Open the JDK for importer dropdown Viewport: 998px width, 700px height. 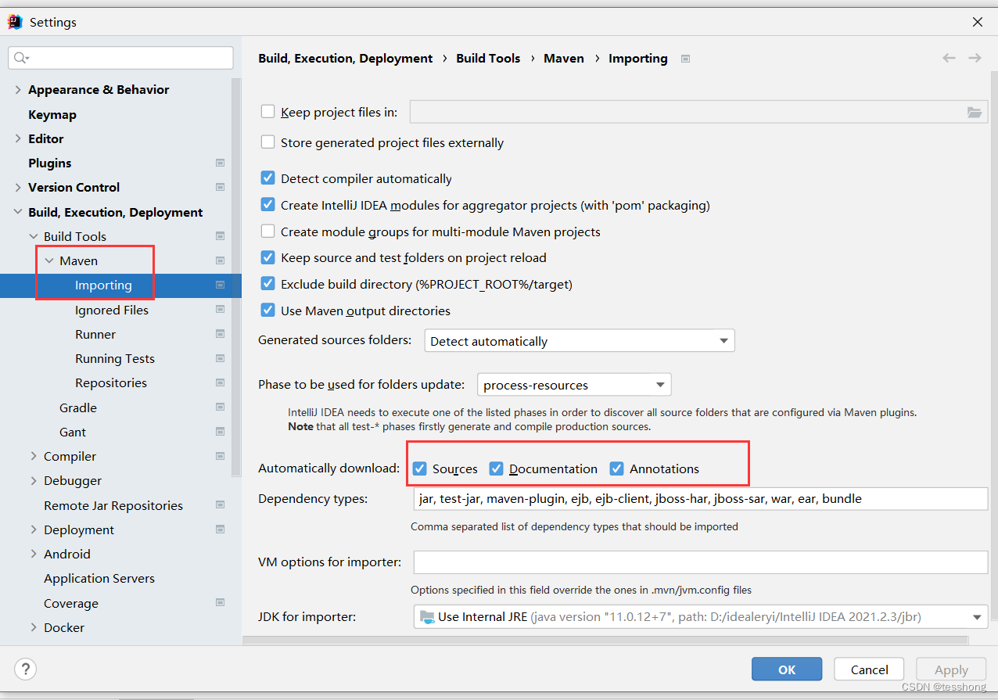[701, 617]
